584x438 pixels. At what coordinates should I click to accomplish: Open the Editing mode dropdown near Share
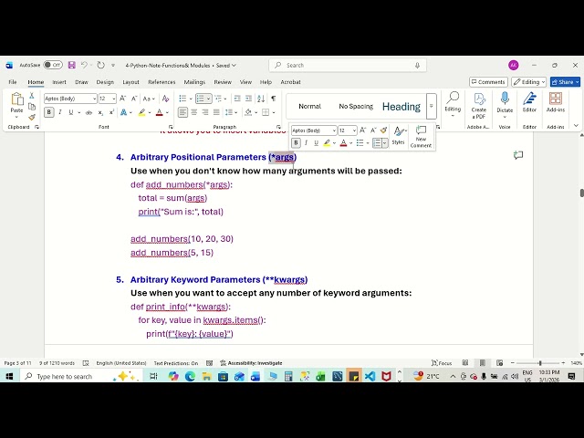click(x=529, y=82)
